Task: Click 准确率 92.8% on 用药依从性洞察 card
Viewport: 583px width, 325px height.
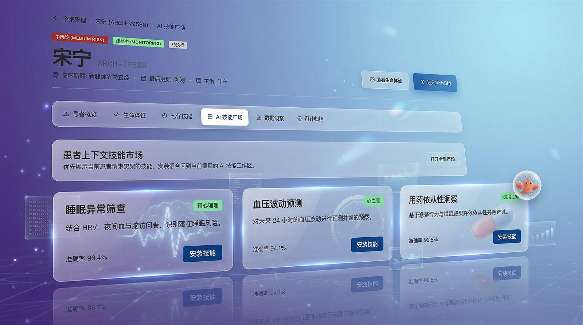Action: point(423,240)
